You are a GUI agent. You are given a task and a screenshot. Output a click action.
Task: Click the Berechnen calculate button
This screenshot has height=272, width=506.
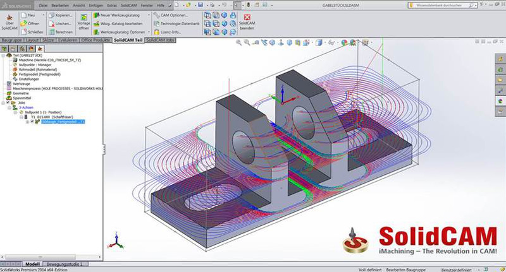[x=61, y=32]
